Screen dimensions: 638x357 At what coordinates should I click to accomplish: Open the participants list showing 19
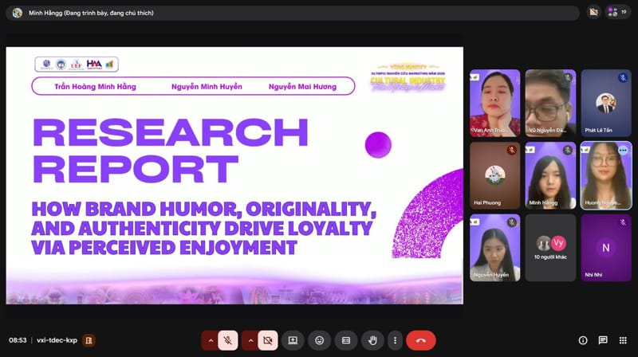click(617, 12)
